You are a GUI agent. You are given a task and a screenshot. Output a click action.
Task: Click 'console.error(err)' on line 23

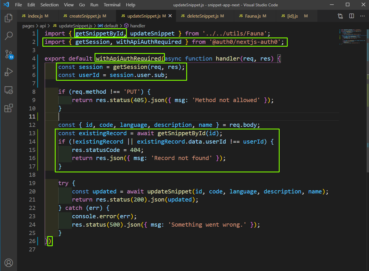pos(103,216)
